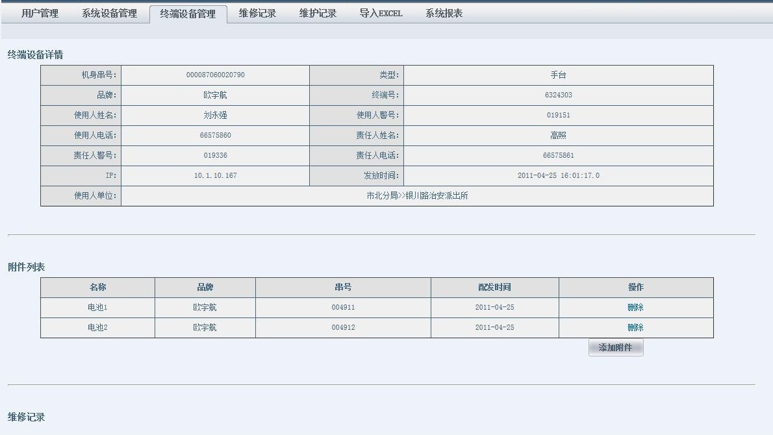Select the IP address 10.1.10.167
The height and width of the screenshot is (435, 773).
point(215,176)
